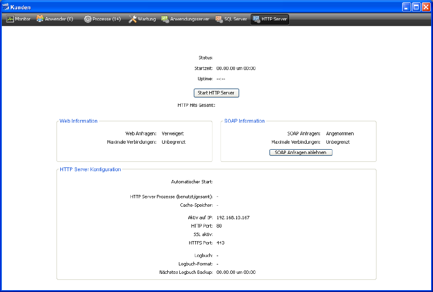Click the HTTP Server web icon
Image resolution: width=433 pixels, height=292 pixels.
click(256, 19)
